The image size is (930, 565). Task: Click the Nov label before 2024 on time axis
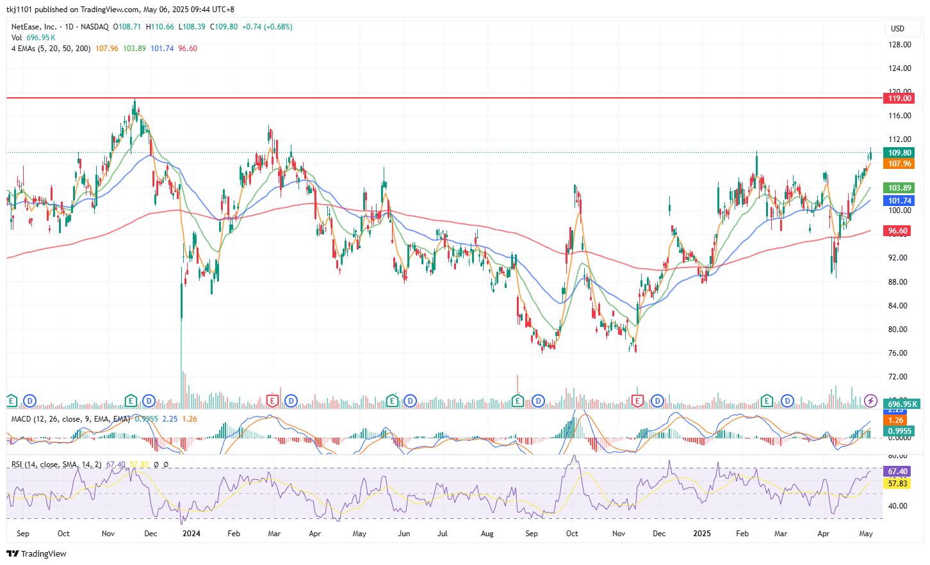108,534
